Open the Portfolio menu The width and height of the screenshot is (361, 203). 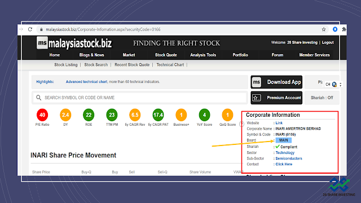click(x=240, y=55)
